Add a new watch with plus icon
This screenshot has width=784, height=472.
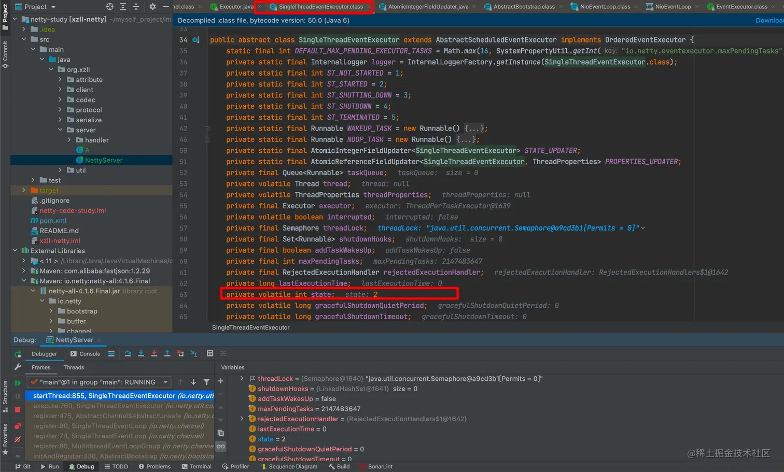220,381
